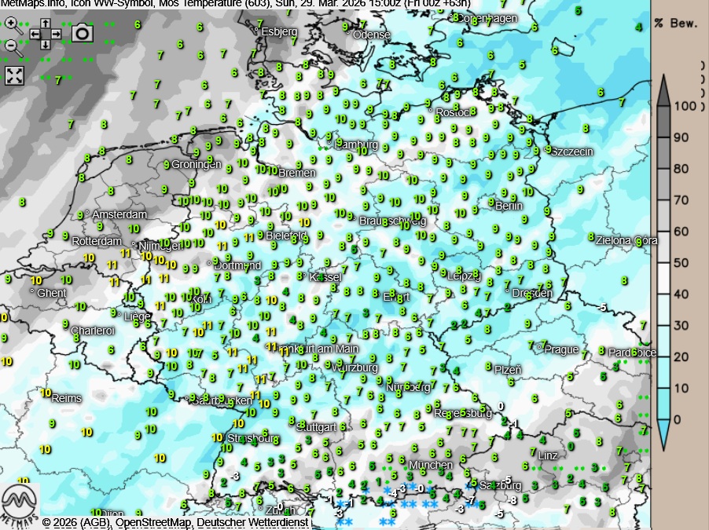Click the München city label on map
This screenshot has height=530, width=709.
coord(430,465)
